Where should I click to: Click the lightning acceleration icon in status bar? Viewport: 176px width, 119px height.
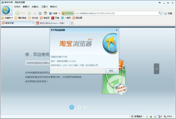pyautogui.click(x=147, y=116)
